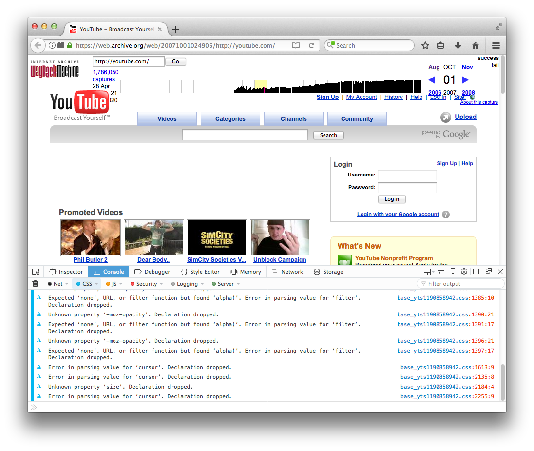Click the Google account help question icon
Screen dimensions: 534x451
click(445, 215)
